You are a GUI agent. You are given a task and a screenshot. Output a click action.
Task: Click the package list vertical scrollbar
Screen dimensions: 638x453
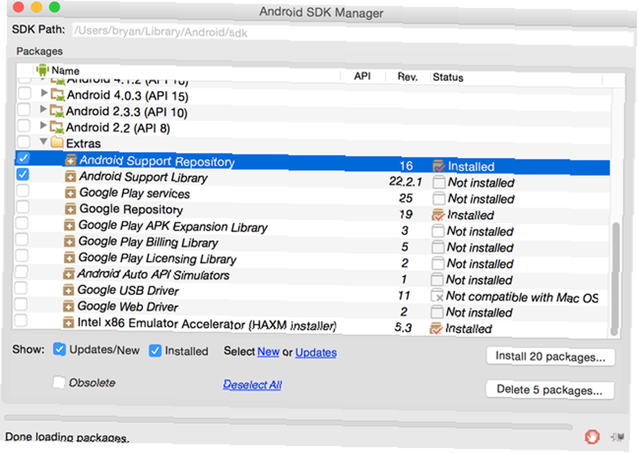pos(616,279)
